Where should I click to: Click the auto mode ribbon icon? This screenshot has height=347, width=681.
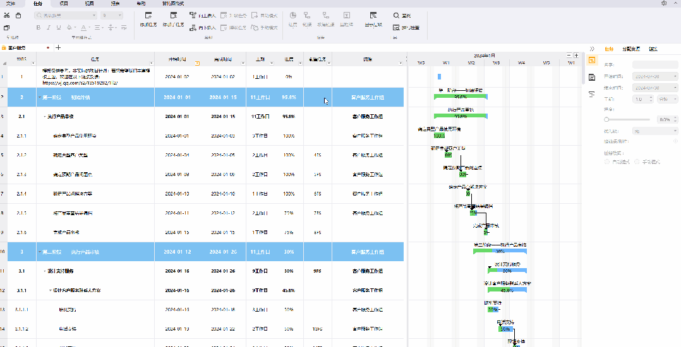[255, 16]
